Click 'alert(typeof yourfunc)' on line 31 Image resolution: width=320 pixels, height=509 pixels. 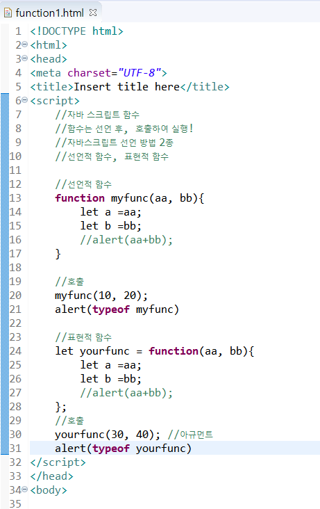coord(123,449)
